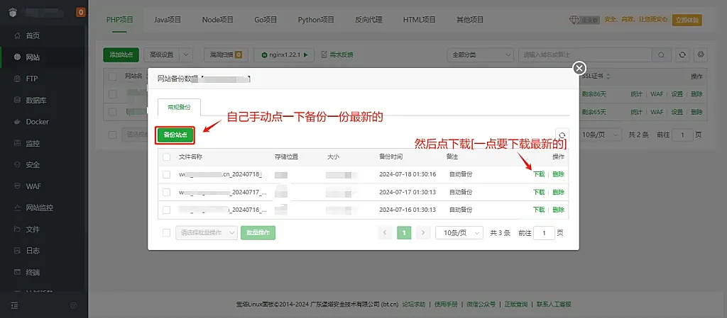Go to 首页 in the sidebar

click(x=33, y=35)
